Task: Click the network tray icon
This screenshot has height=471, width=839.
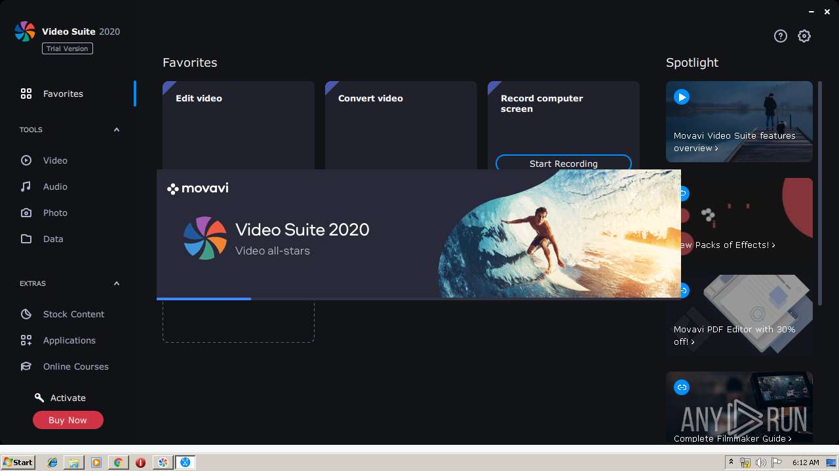Action: coord(745,462)
